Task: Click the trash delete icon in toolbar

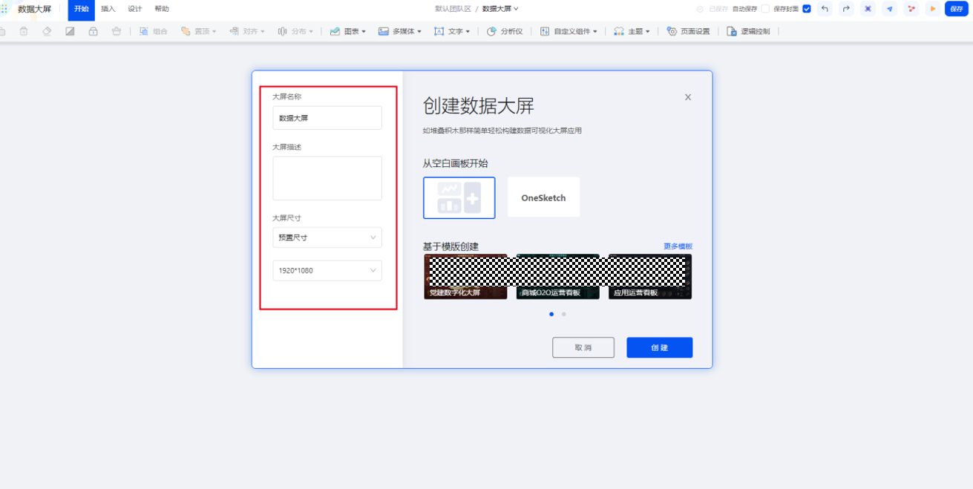Action: [x=24, y=31]
